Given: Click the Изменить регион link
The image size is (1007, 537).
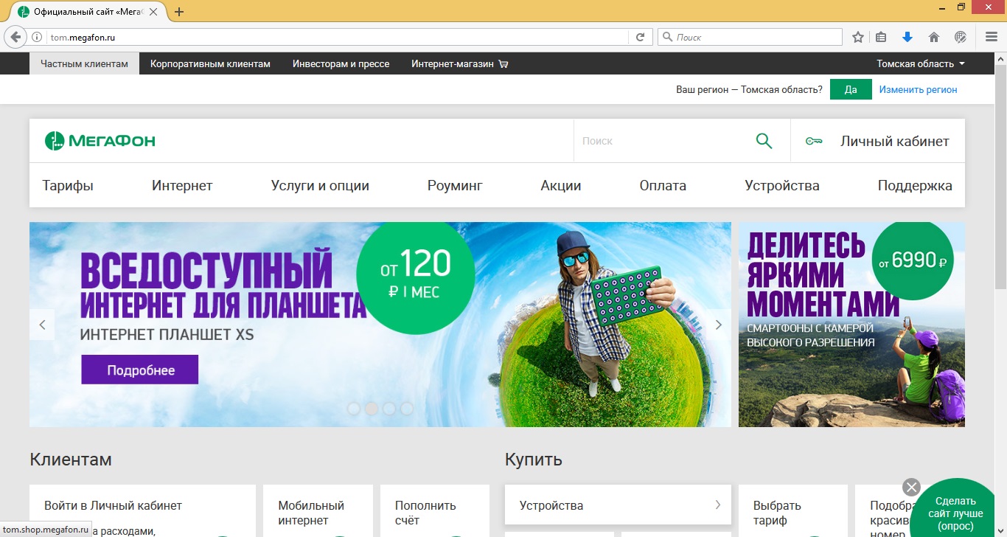Looking at the screenshot, I should click(x=918, y=89).
